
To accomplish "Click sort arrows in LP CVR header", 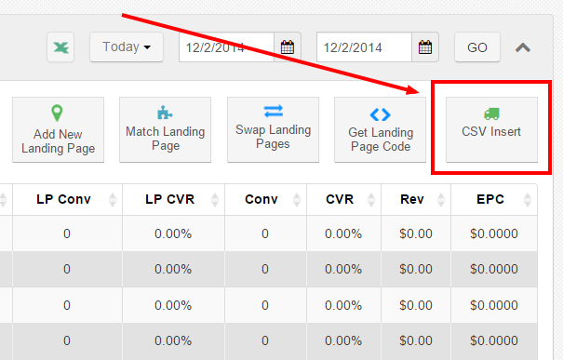I will pyautogui.click(x=215, y=200).
